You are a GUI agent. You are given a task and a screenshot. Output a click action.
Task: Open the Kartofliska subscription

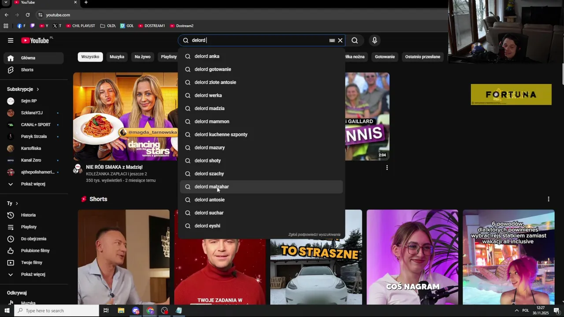(x=33, y=148)
